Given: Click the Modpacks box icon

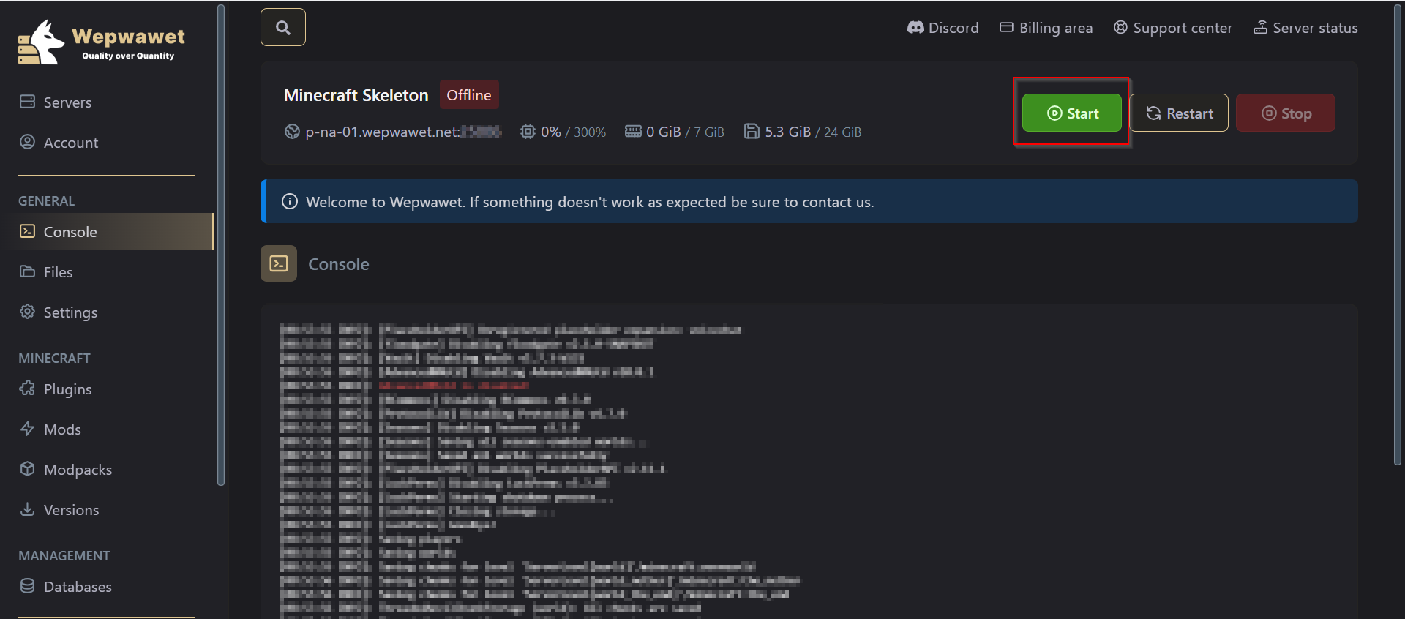Looking at the screenshot, I should 27,469.
